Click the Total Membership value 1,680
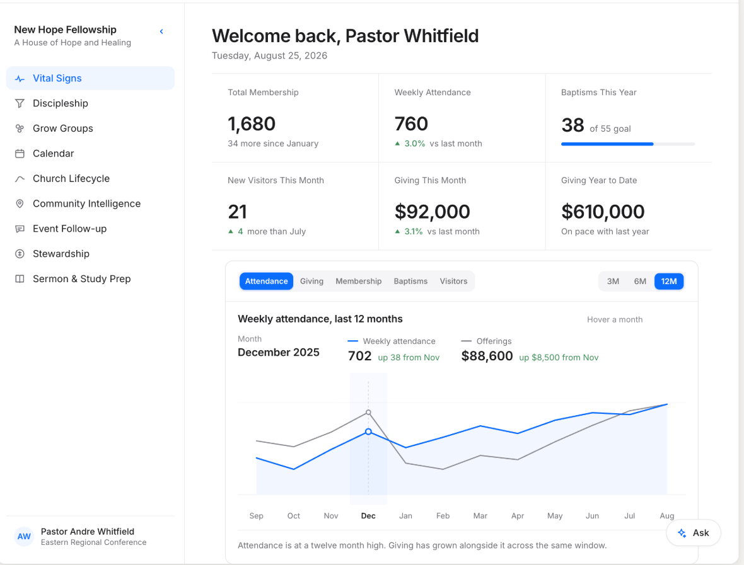The height and width of the screenshot is (565, 744). click(252, 124)
